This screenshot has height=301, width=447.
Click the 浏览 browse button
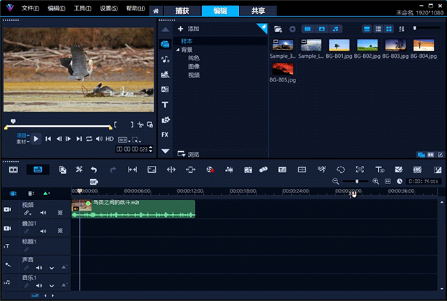click(x=189, y=154)
